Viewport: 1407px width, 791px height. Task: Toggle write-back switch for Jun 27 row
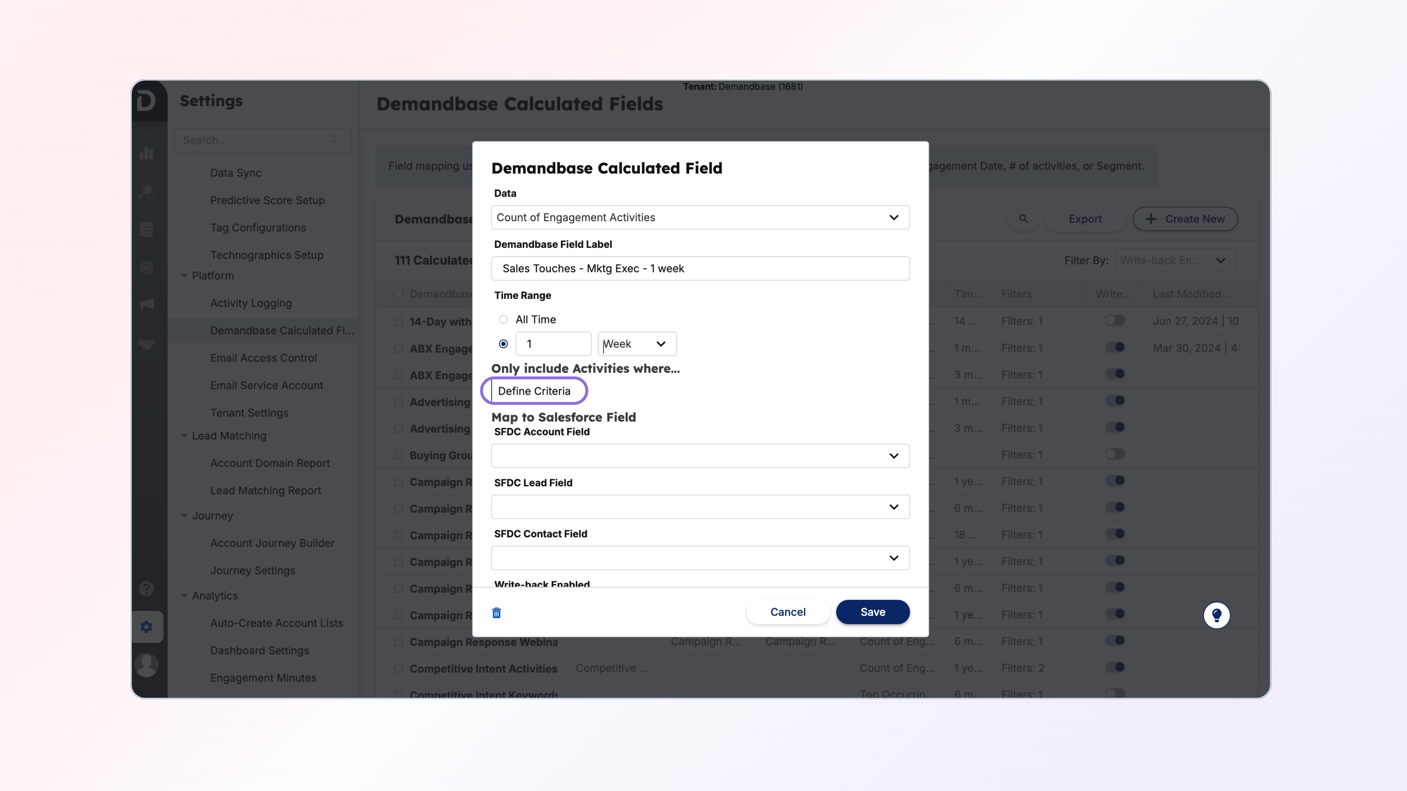[1115, 320]
